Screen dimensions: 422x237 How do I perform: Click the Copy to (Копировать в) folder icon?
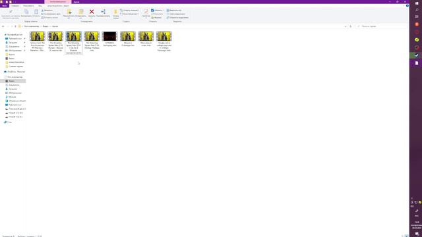[80, 12]
